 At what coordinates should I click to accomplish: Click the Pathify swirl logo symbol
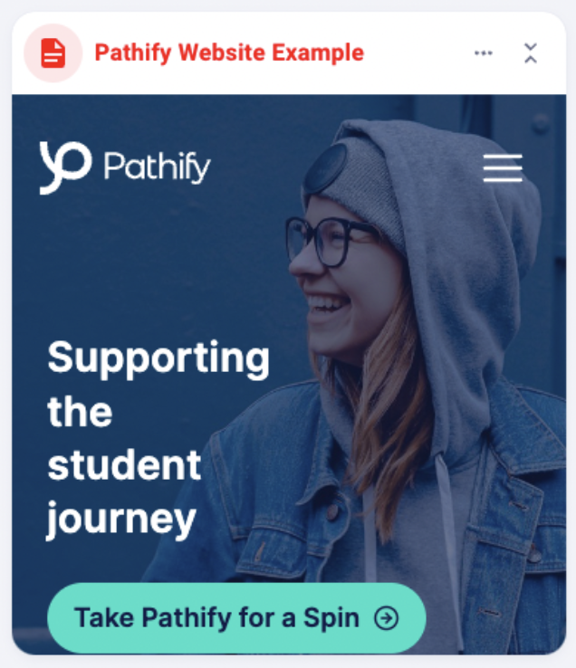click(65, 167)
